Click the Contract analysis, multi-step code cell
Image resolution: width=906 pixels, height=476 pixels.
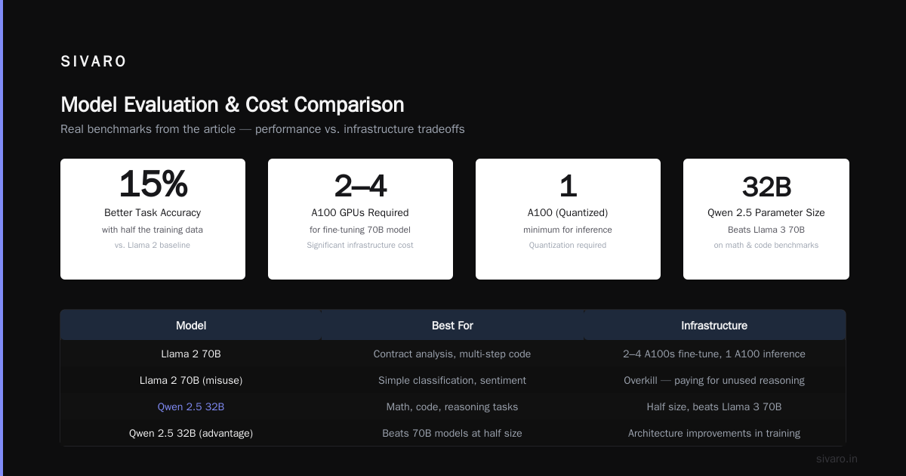(452, 354)
